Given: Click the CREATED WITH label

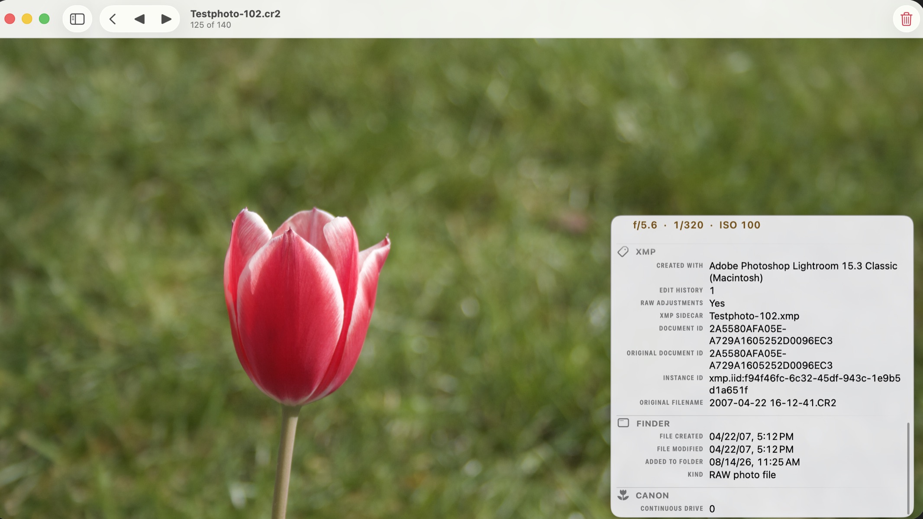Looking at the screenshot, I should [679, 266].
